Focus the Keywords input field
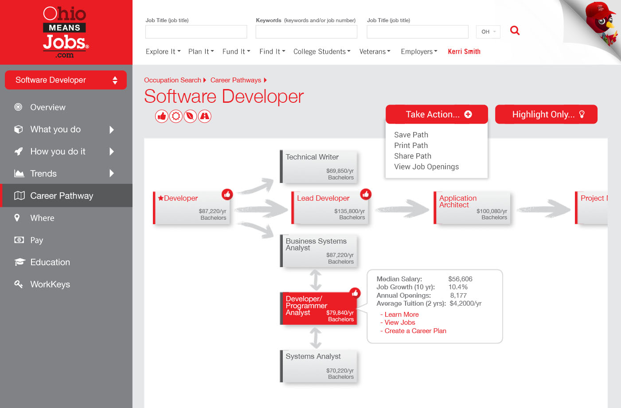This screenshot has height=408, width=621. pyautogui.click(x=306, y=32)
